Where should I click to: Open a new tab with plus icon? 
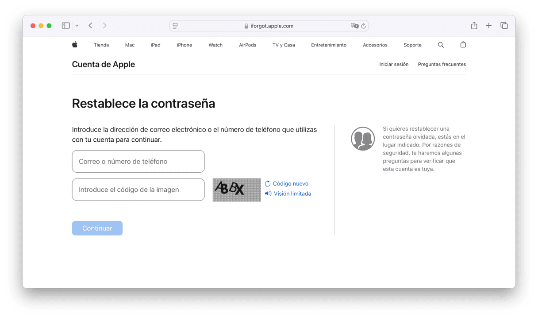489,26
